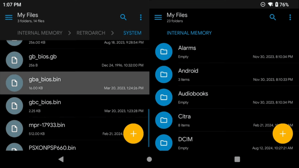This screenshot has width=299, height=168.
Task: Select INTERNAL MEMORY breadcrumb in right pane
Action: coord(189,33)
